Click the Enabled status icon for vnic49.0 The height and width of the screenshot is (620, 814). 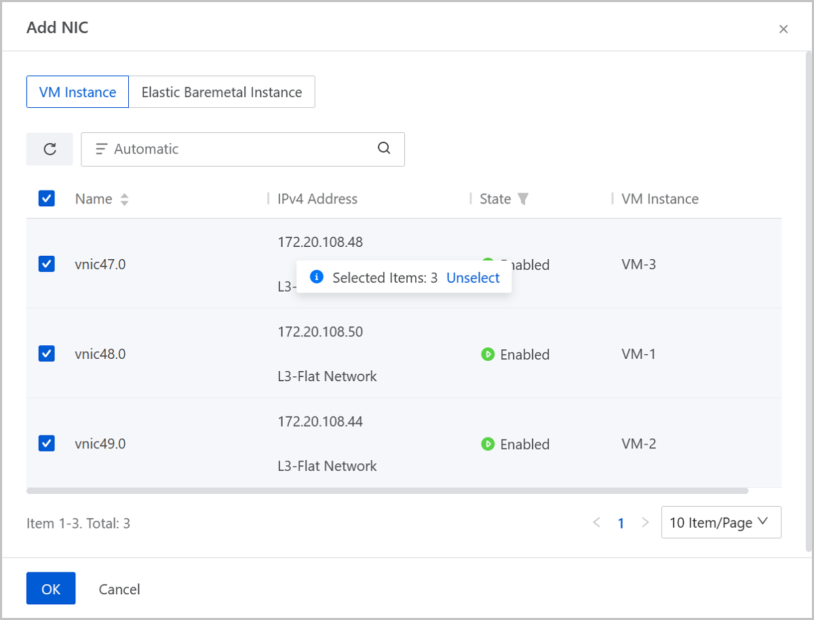(487, 444)
